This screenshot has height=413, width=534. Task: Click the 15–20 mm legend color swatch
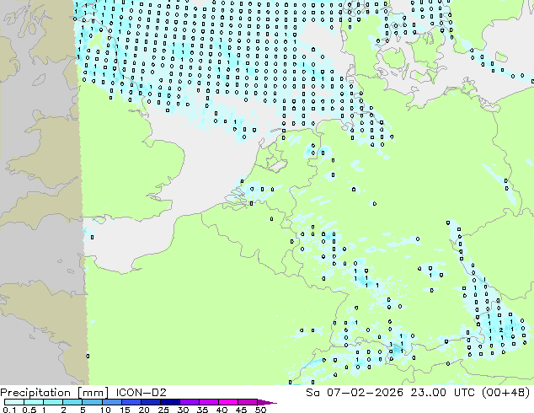click(131, 402)
